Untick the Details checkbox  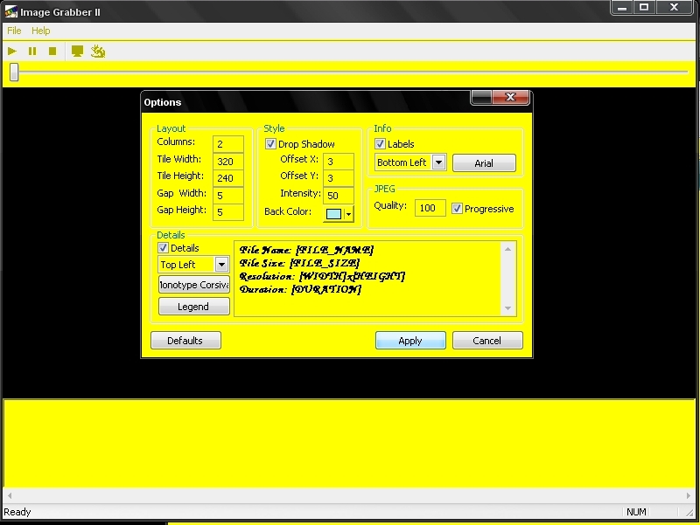[x=164, y=248]
